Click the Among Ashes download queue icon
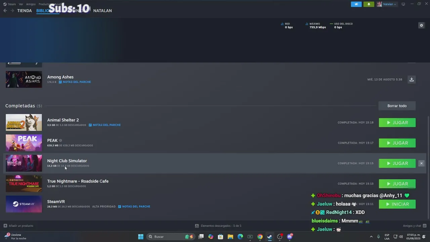430x242 pixels. (412, 79)
